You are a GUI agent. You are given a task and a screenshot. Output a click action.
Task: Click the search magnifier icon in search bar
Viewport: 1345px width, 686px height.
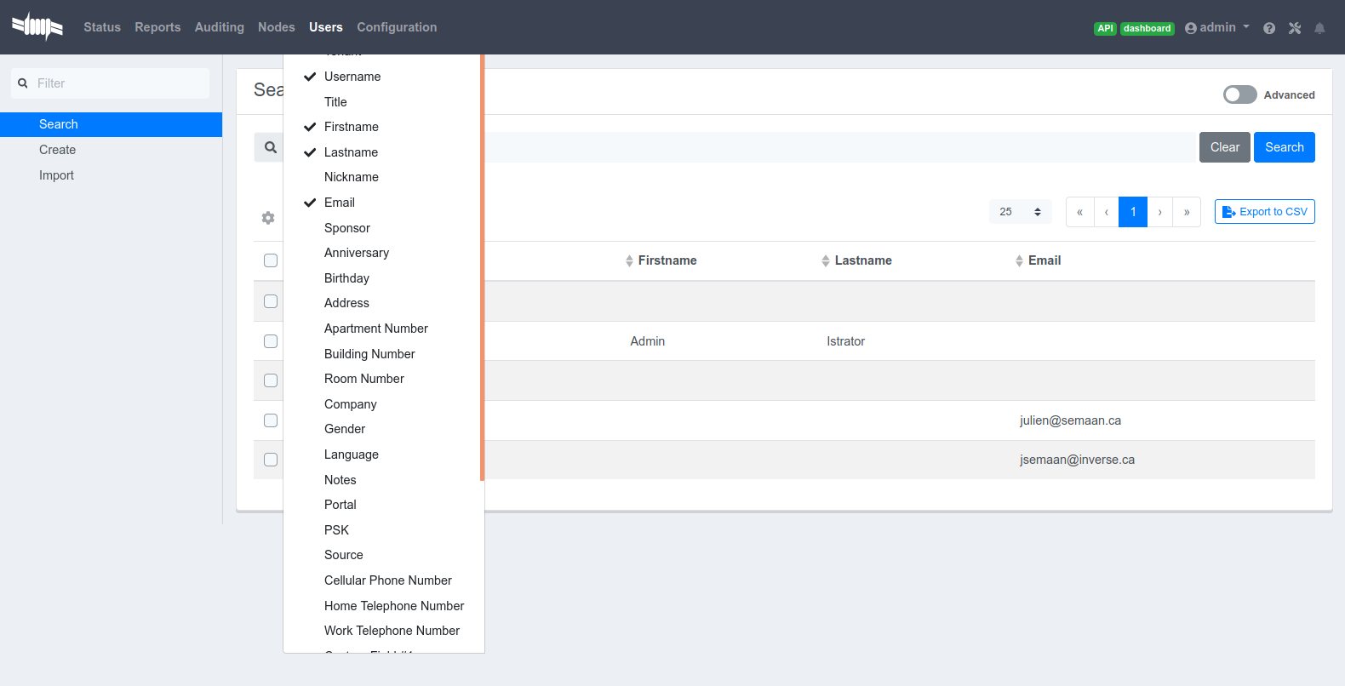[x=271, y=147]
